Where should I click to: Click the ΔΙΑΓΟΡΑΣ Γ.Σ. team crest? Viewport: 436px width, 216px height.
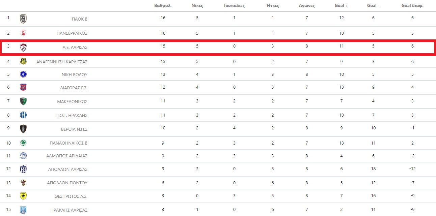(x=23, y=87)
